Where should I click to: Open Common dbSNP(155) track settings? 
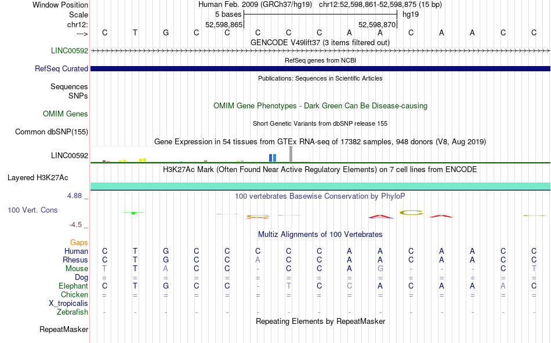pyautogui.click(x=52, y=132)
